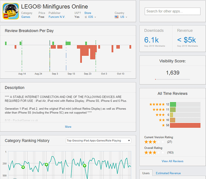Click the wide green review bar near Sep 13

coord(68,43)
